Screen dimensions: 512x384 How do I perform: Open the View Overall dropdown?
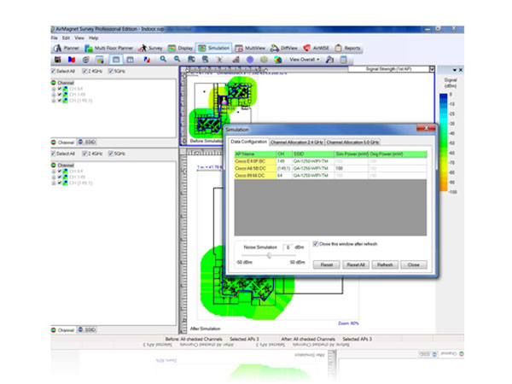click(304, 60)
